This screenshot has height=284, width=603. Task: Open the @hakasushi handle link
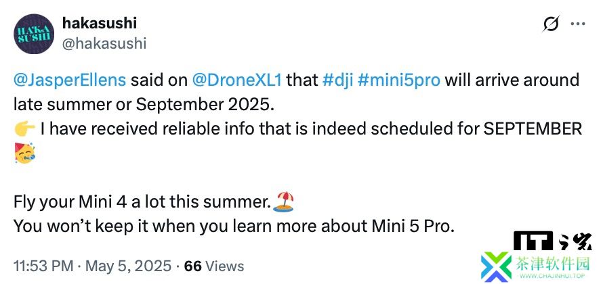[x=104, y=44]
